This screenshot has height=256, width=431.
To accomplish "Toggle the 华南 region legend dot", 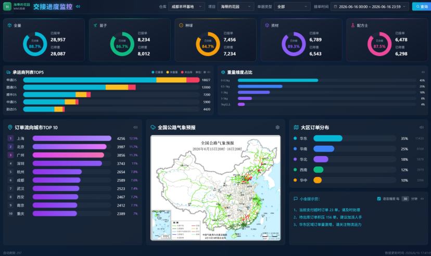I will pos(295,149).
